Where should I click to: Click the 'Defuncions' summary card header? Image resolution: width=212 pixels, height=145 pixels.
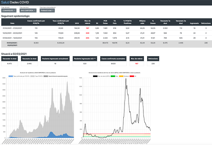153,58
